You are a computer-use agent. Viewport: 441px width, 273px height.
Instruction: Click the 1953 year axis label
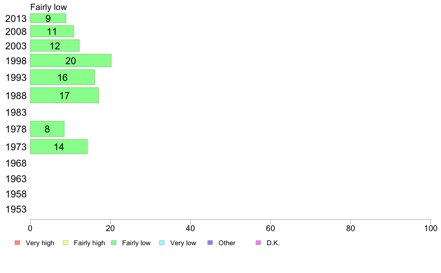(16, 209)
